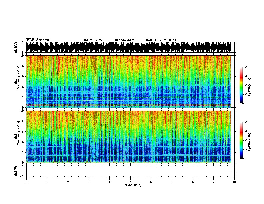This screenshot has height=204, width=264.
Task: Click the 'VLF Spectra' title text
Action: tap(38, 40)
